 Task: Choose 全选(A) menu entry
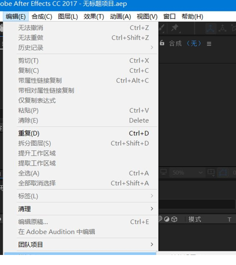[x=81, y=173]
